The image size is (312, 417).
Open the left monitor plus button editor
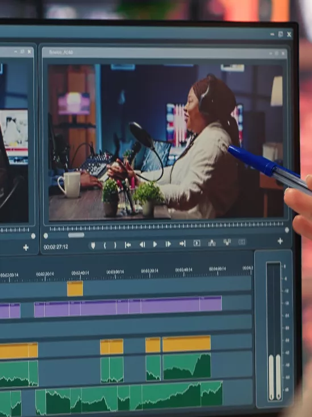(26, 247)
